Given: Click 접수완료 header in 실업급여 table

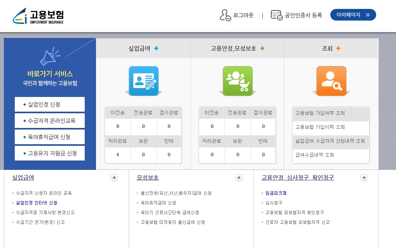Looking at the screenshot, I should coord(169,112).
